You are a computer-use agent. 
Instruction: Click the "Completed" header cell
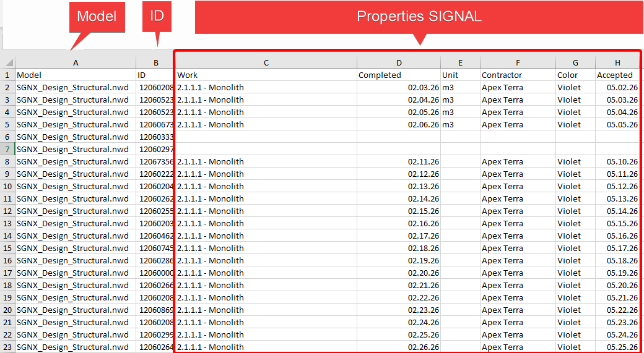[399, 75]
